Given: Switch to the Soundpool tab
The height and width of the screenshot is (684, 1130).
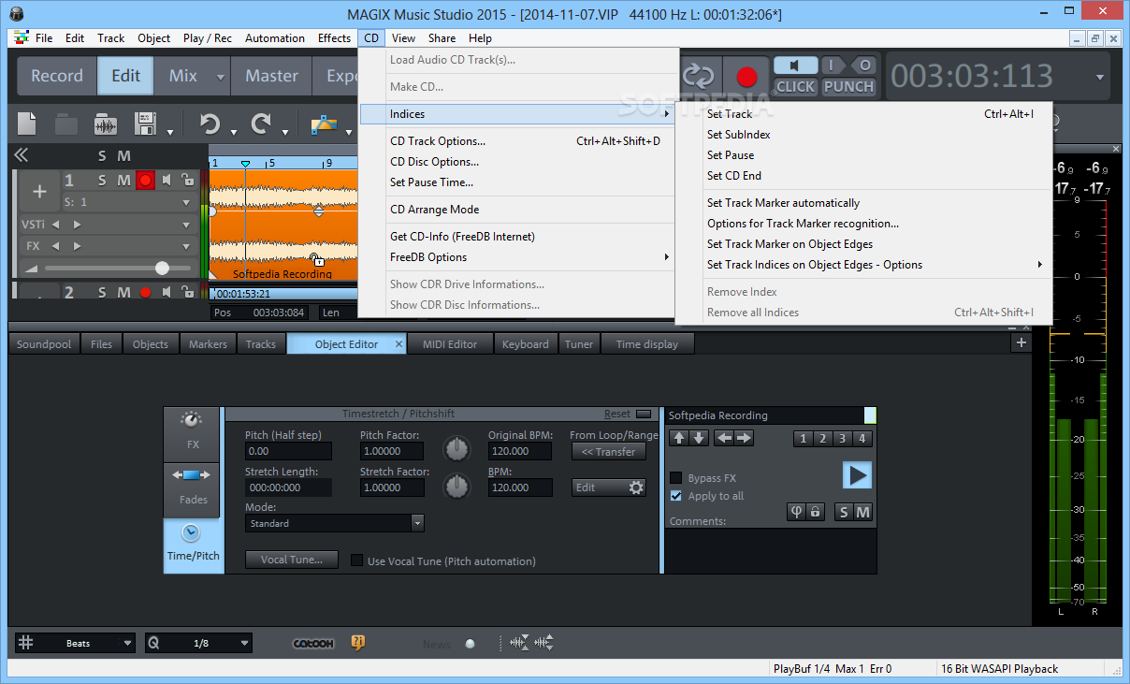Looking at the screenshot, I should pyautogui.click(x=44, y=343).
